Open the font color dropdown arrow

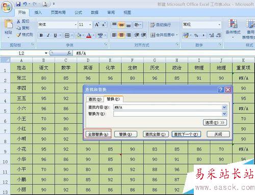coord(93,35)
